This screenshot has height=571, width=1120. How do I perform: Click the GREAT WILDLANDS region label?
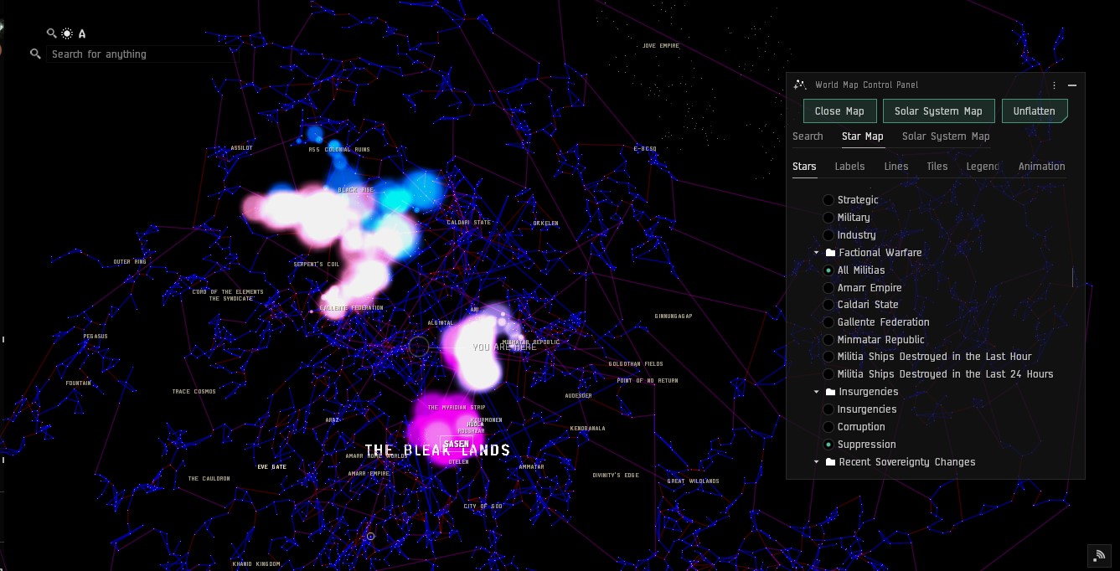(x=694, y=481)
